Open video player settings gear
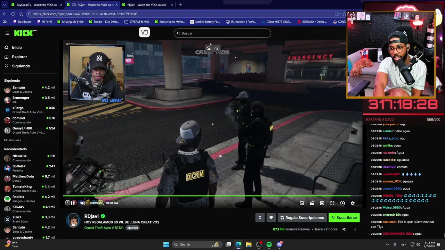445x250 pixels. pos(353,203)
